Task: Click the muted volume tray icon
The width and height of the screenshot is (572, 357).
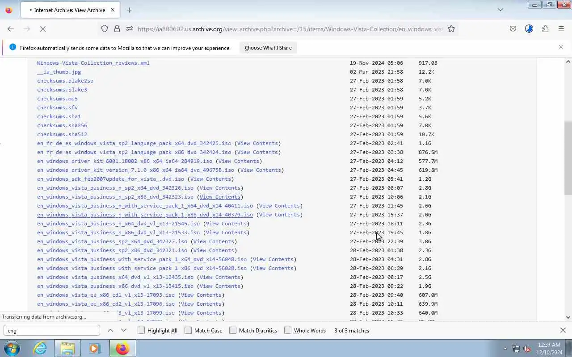Action: (x=527, y=349)
